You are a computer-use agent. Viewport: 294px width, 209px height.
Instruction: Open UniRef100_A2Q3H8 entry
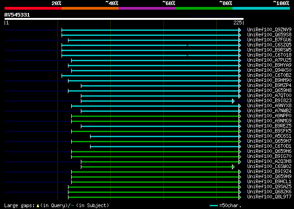pyautogui.click(x=269, y=162)
